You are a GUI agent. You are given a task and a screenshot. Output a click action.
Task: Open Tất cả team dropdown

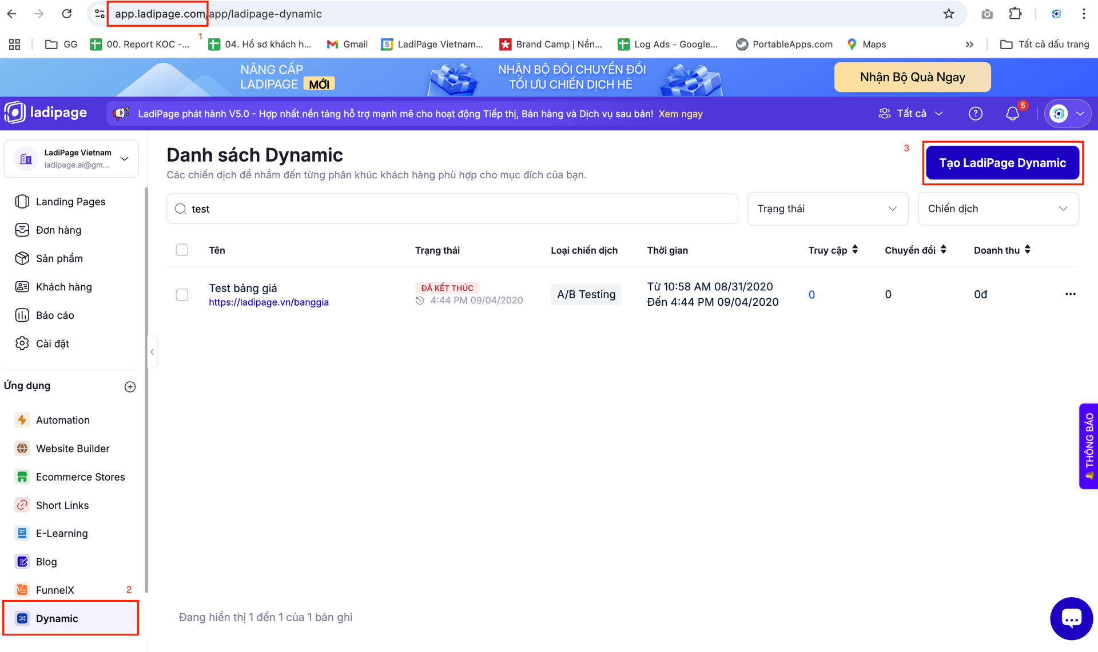911,114
